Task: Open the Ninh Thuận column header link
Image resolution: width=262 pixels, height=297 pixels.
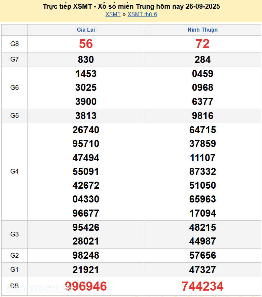Action: (202, 30)
